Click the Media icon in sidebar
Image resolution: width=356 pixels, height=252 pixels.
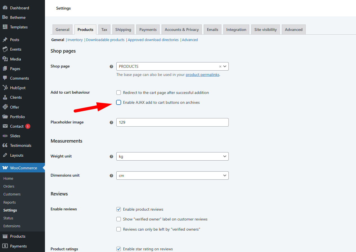[x=5, y=59]
